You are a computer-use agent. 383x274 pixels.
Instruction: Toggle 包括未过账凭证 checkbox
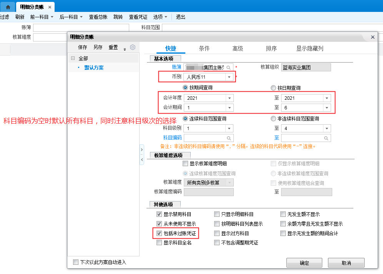159,233
